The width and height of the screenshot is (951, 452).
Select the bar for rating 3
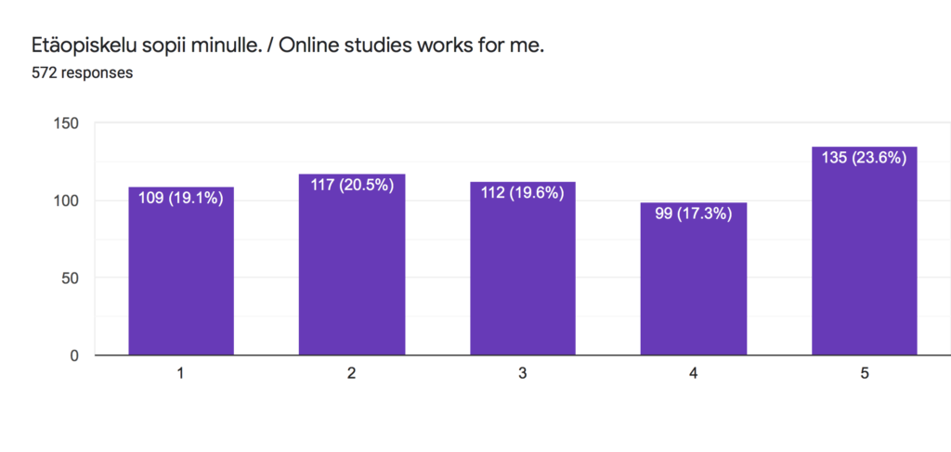[523, 268]
